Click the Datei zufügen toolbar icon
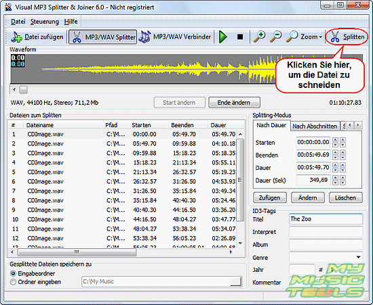This screenshot has width=373, height=305. coord(37,37)
